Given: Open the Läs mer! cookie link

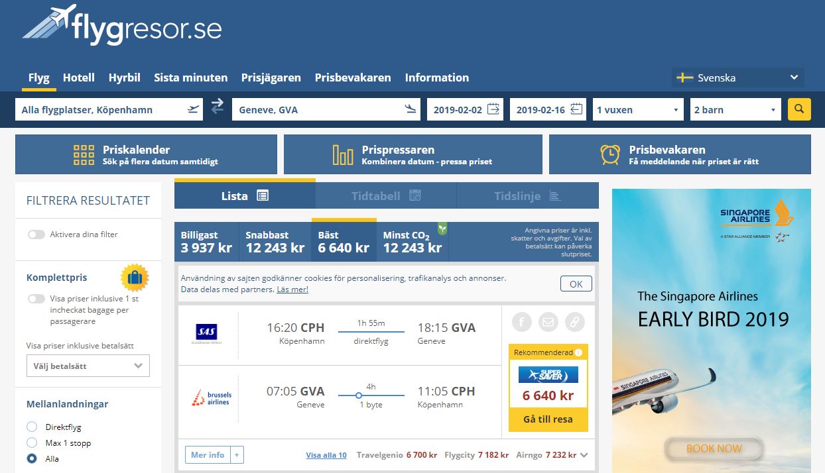Looking at the screenshot, I should pos(292,289).
